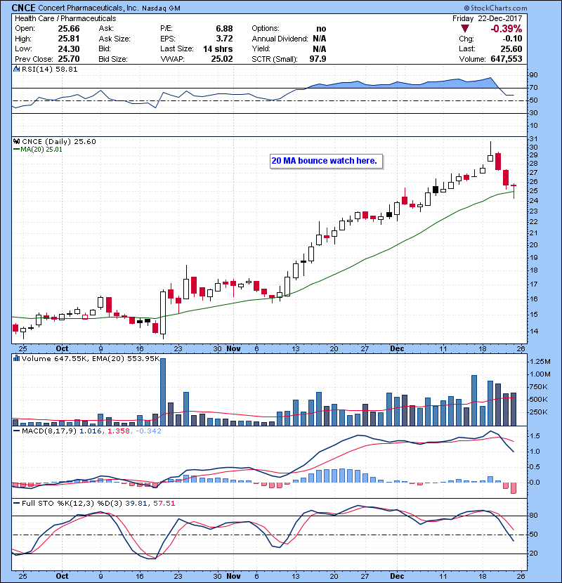Click the 1.25M volume axis label

pyautogui.click(x=540, y=362)
